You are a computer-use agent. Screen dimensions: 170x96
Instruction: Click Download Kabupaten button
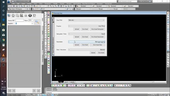tap(97, 29)
